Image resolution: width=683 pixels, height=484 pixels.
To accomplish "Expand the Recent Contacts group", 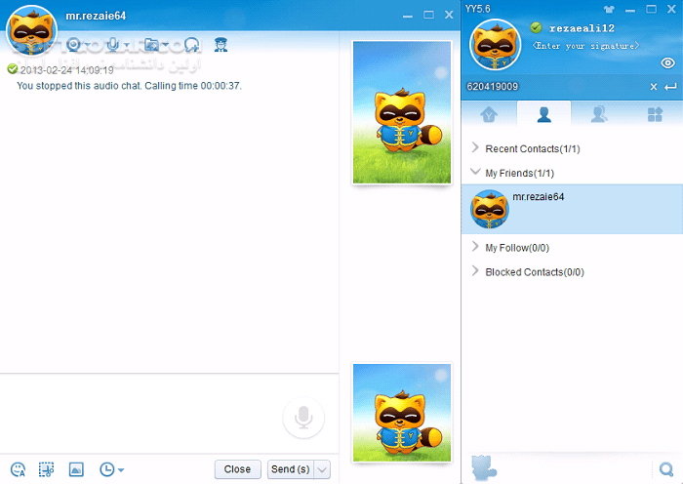I will tap(475, 148).
